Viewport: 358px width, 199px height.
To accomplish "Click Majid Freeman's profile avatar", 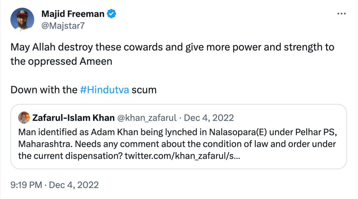I will click(x=22, y=19).
